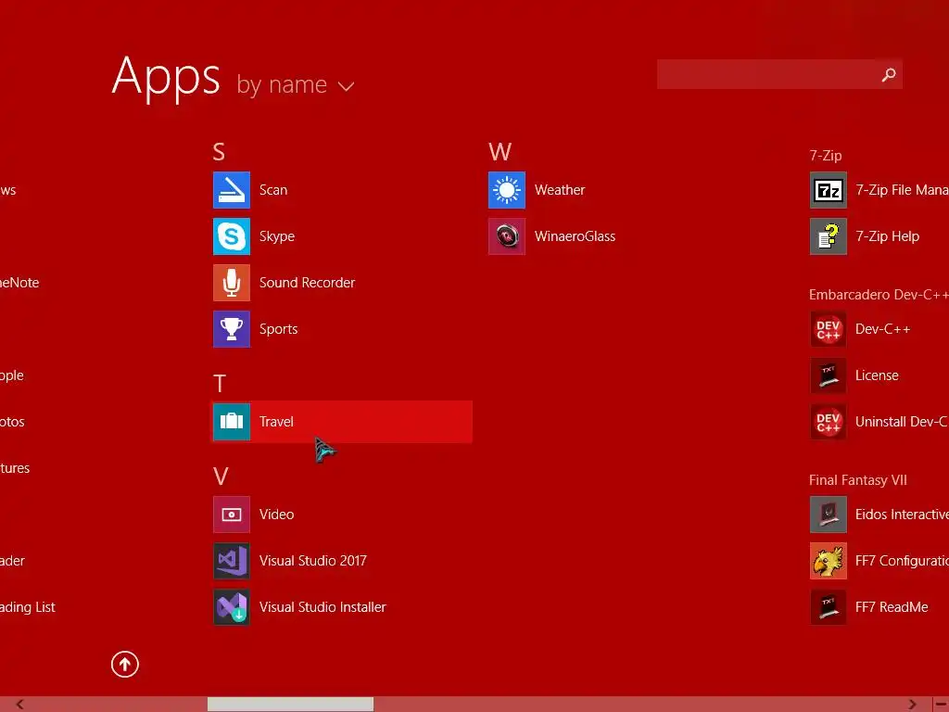
Task: Launch Visual Studio 2017 icon
Action: [x=231, y=561]
